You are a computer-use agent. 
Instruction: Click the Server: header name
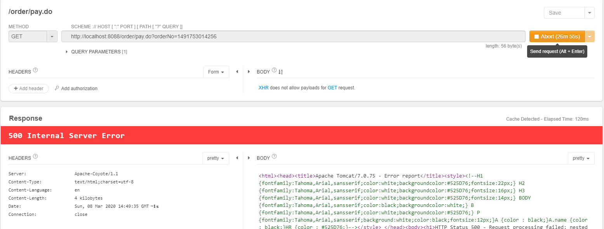click(17, 174)
